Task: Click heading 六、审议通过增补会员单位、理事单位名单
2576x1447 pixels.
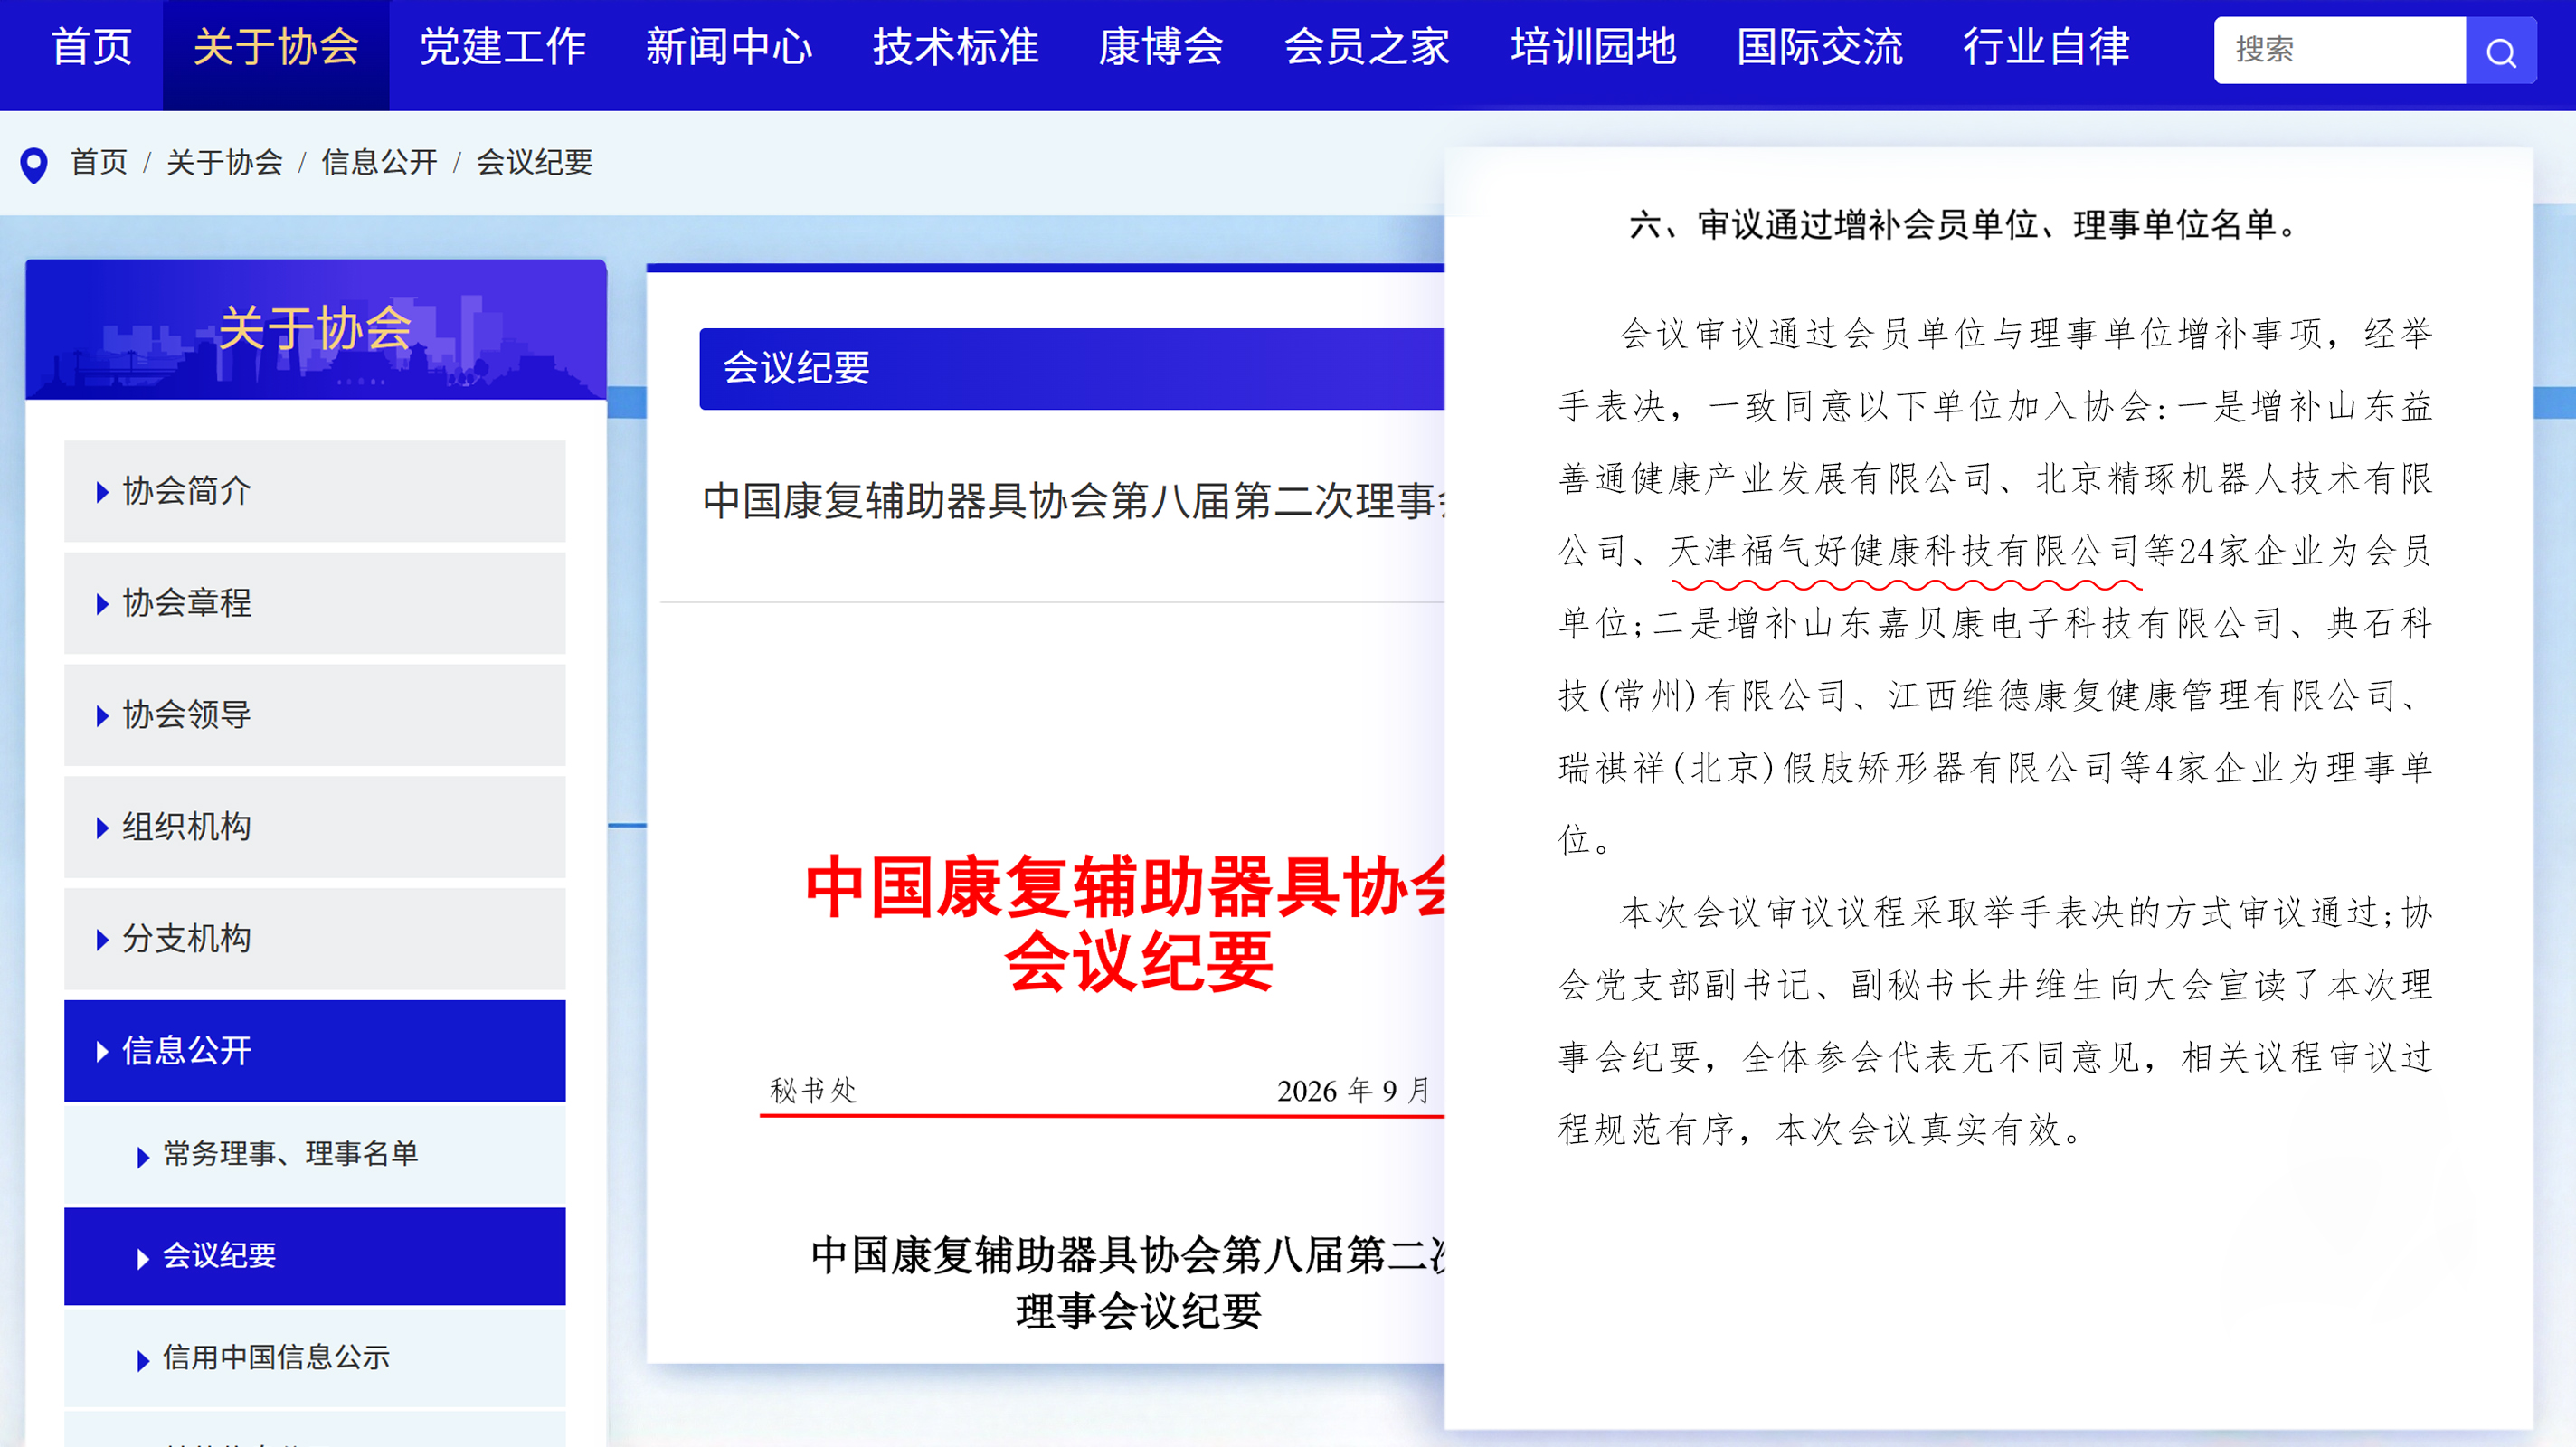Action: pyautogui.click(x=1964, y=225)
